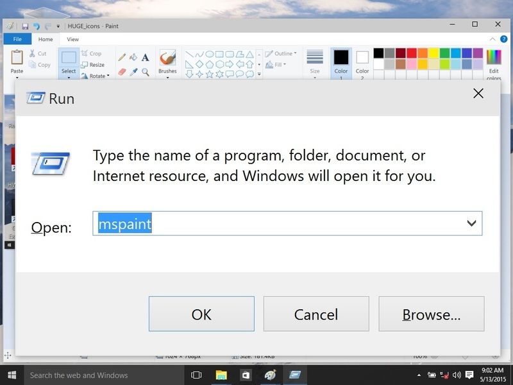The width and height of the screenshot is (513, 385).
Task: Choose the Text tool in Paint
Action: 146,57
